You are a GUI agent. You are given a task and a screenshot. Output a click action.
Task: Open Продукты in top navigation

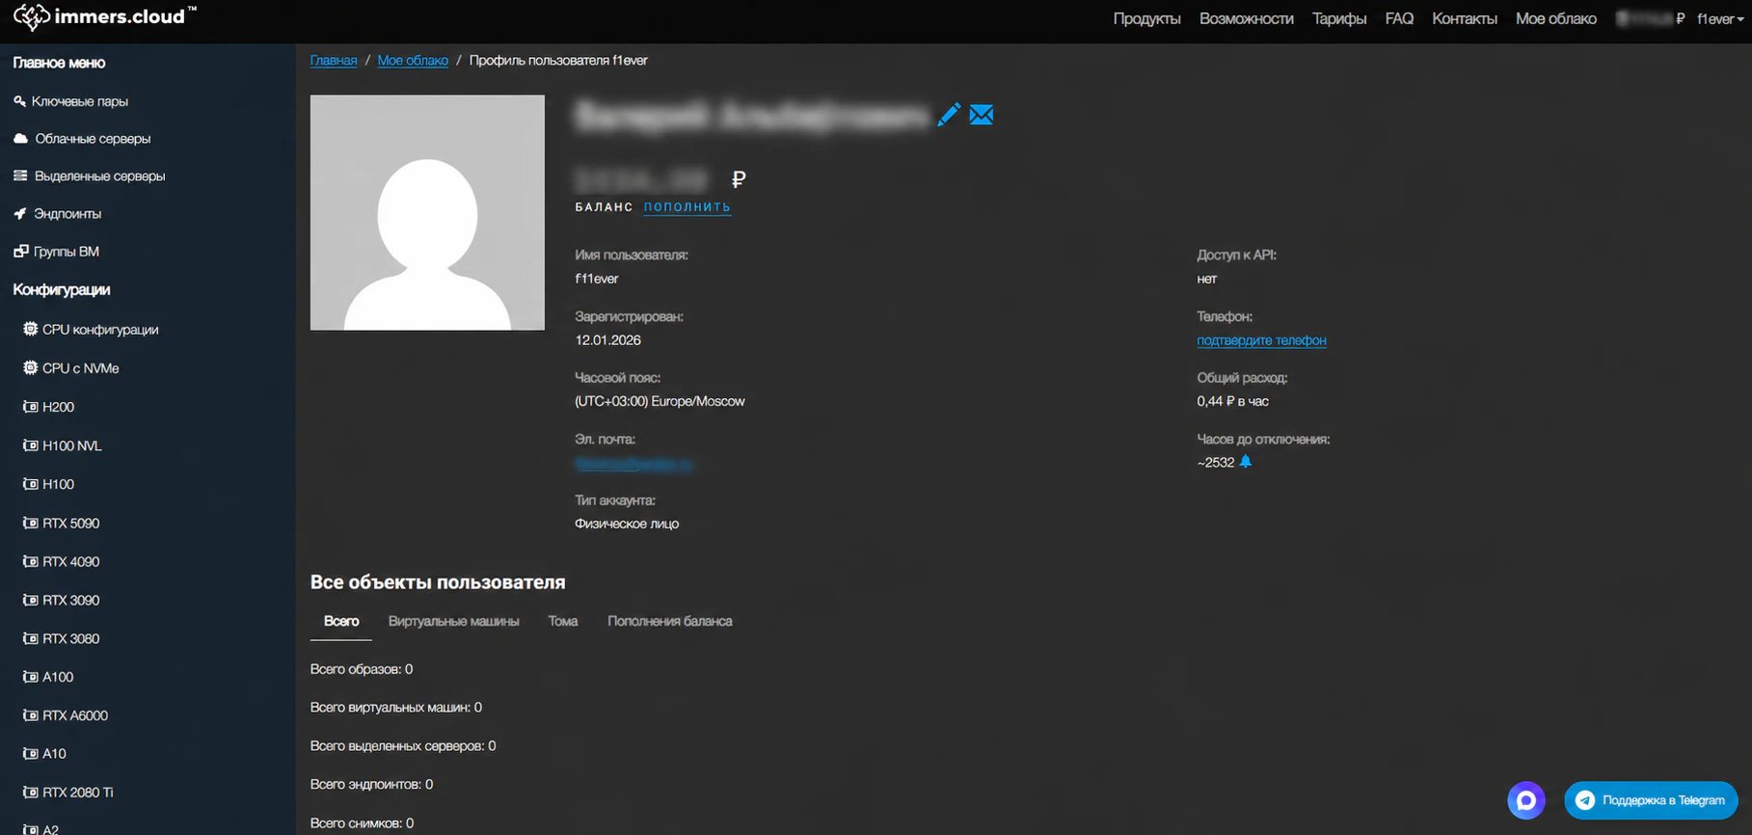pos(1146,18)
